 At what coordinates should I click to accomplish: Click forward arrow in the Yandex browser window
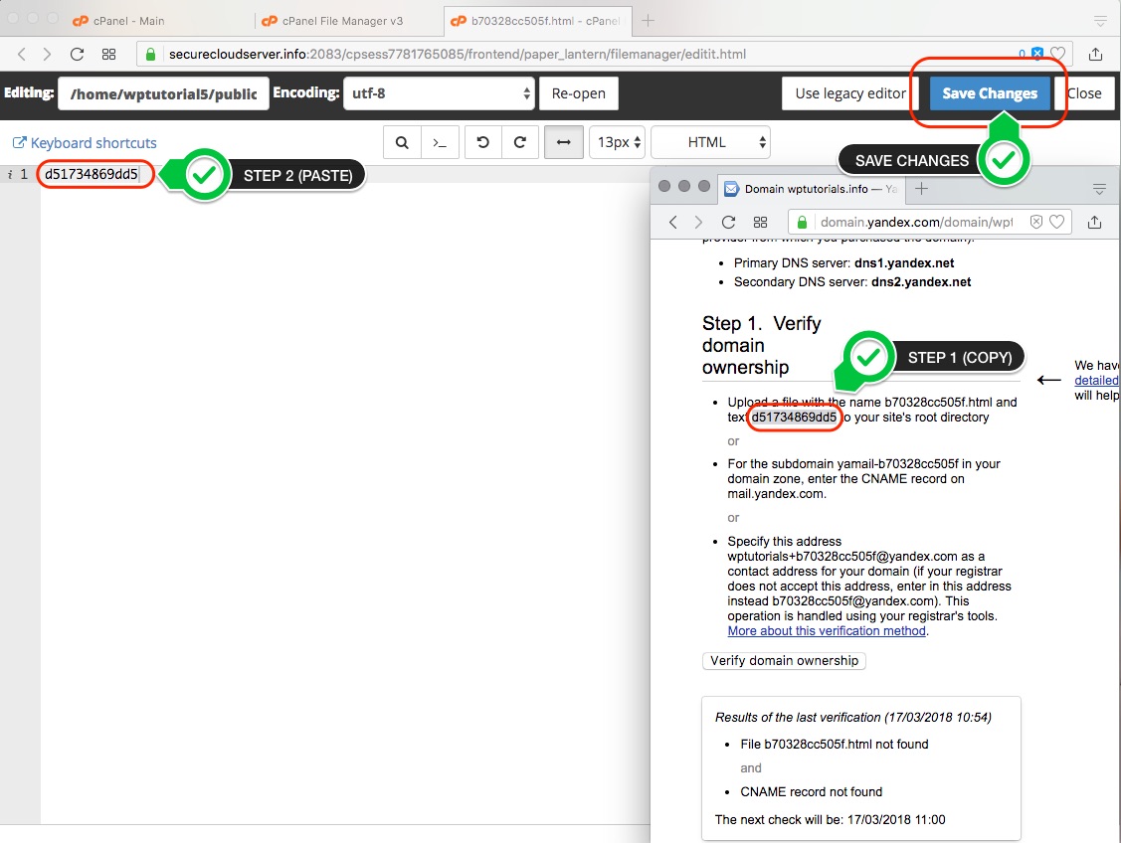point(698,222)
